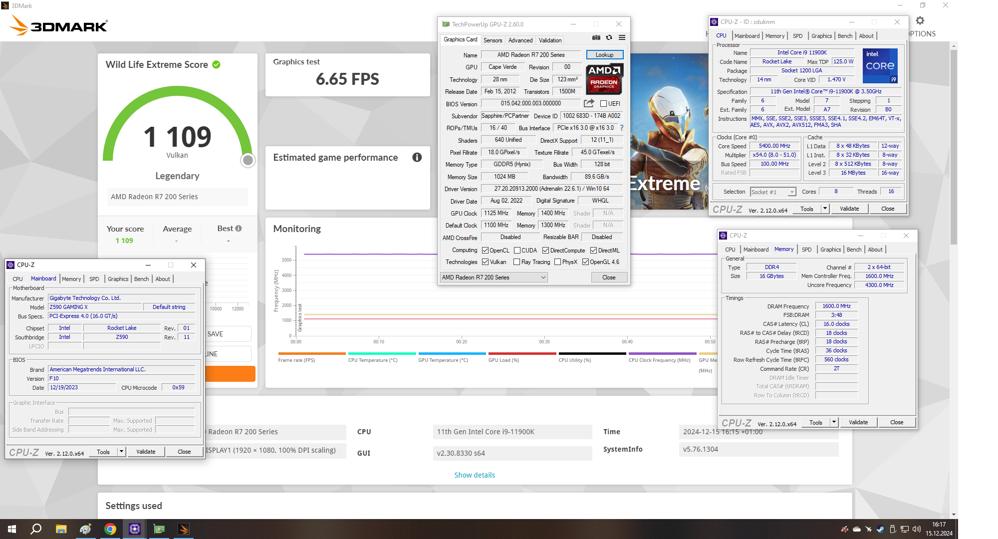Switch to the Advanced tab in GPU-Z
Image resolution: width=998 pixels, height=539 pixels.
pyautogui.click(x=520, y=40)
